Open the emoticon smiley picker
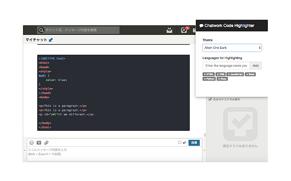The width and height of the screenshot is (291, 181). (x=31, y=143)
